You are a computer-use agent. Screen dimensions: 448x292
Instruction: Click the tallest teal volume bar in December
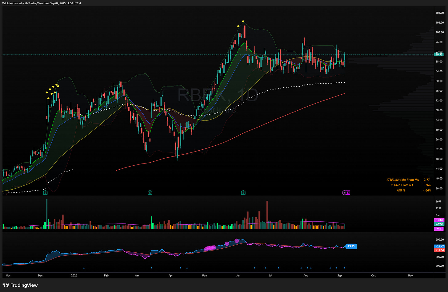point(47,214)
